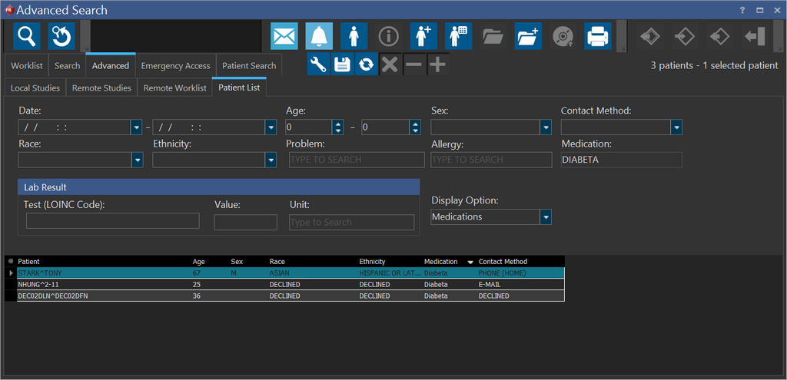
Task: Click the reset search icon
Action: click(61, 36)
